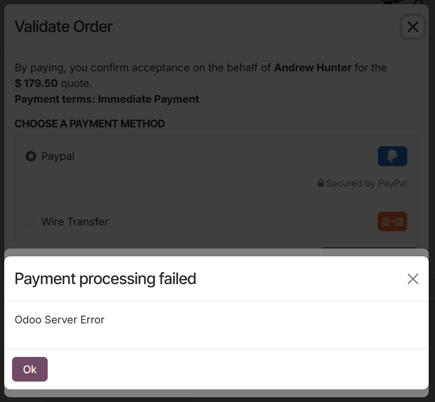Click the Wire Transfer payment method label

pos(74,222)
